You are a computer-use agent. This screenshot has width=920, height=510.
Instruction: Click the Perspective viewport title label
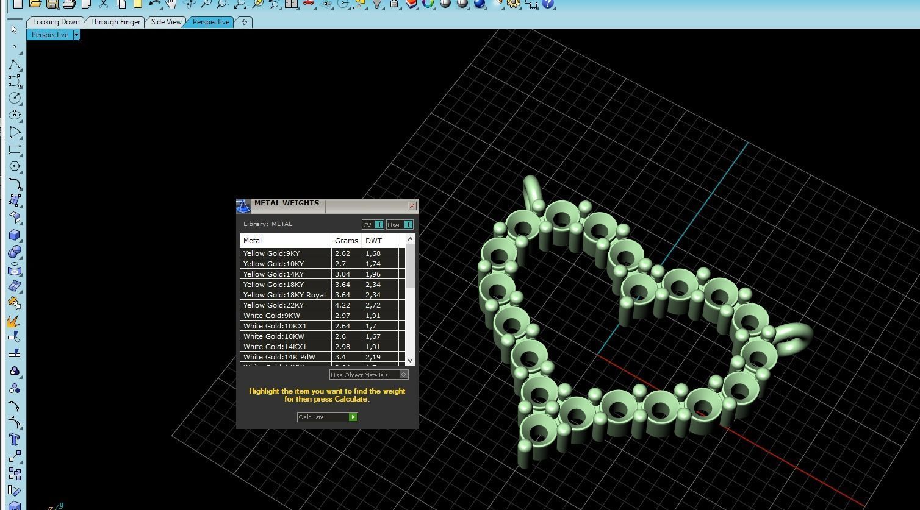click(x=50, y=35)
